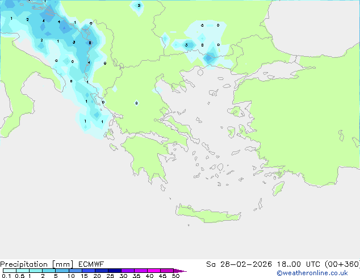Select the 45 mm legend color swatch
The image size is (360, 278).
[167, 271]
